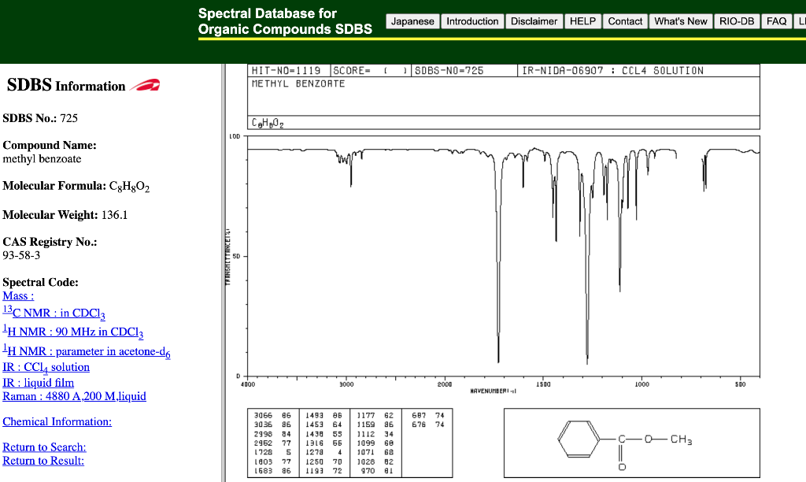This screenshot has height=482, width=806.
Task: Open the Contact page
Action: tap(625, 21)
